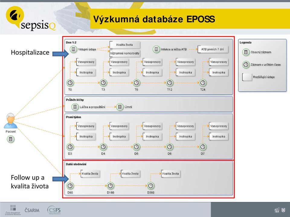Image resolution: width=290 pixels, height=217 pixels.
Task: Select the T3 clock icon
Action: point(103,83)
